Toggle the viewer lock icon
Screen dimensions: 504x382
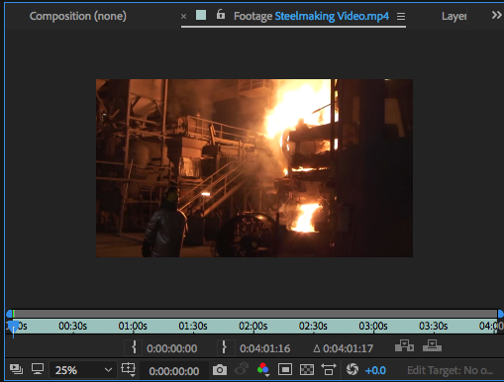coord(221,15)
